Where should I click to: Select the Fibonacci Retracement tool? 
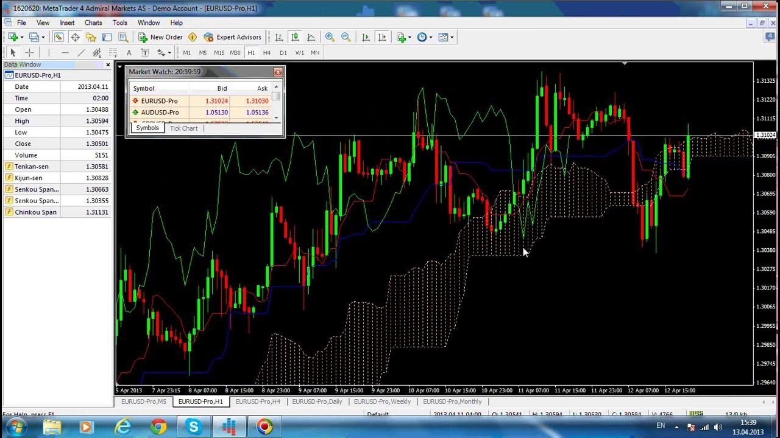pyautogui.click(x=113, y=53)
